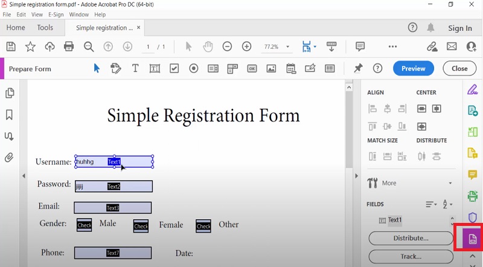Select the Male check box field
483x267 pixels.
pyautogui.click(x=84, y=225)
